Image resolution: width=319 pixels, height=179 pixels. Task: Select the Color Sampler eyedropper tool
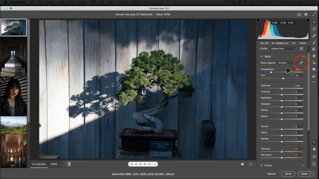[x=314, y=157]
